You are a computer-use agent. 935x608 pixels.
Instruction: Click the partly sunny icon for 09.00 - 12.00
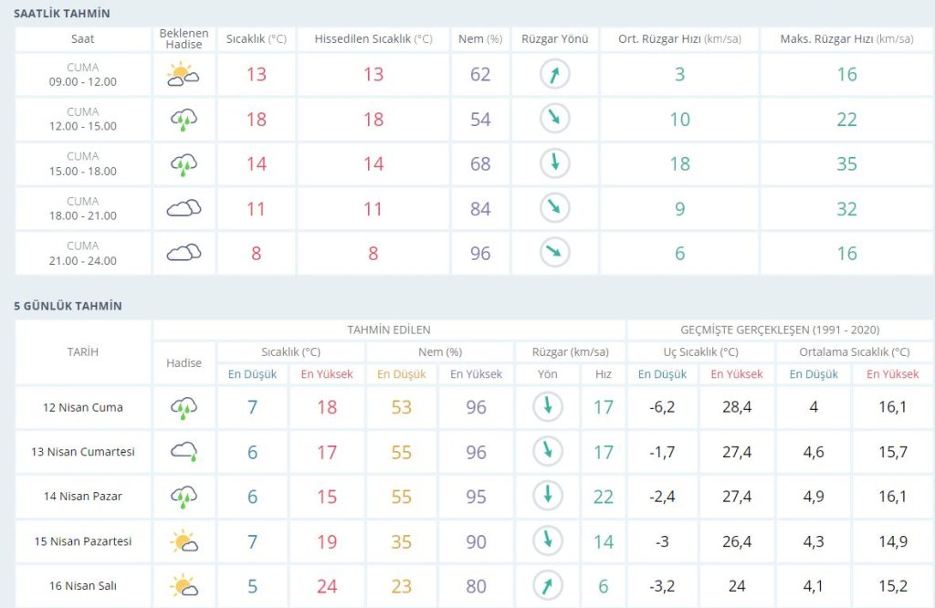(184, 75)
